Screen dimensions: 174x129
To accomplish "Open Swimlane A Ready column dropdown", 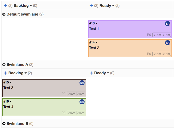I will click(x=108, y=73).
